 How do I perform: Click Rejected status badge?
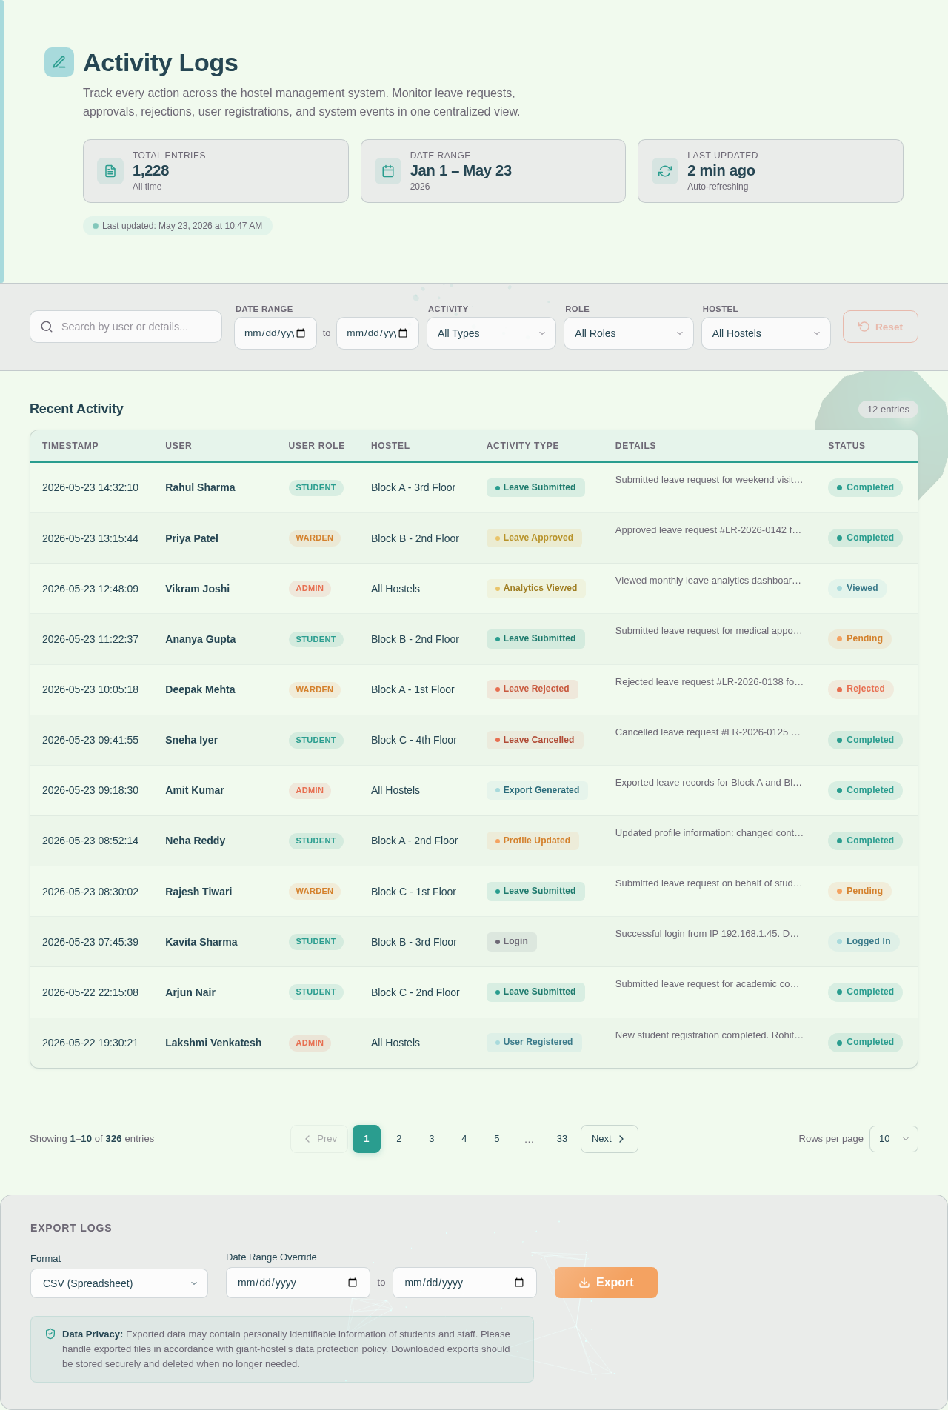(x=861, y=689)
